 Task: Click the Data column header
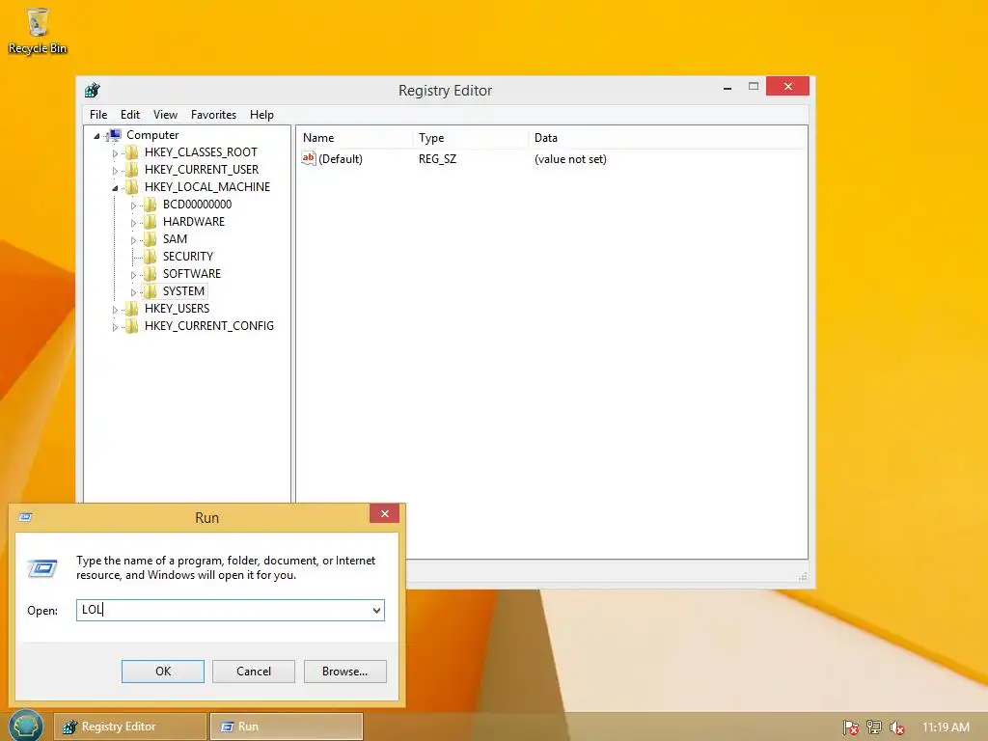coord(668,138)
